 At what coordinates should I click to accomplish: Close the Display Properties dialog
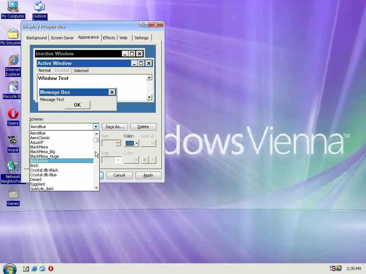155,24
